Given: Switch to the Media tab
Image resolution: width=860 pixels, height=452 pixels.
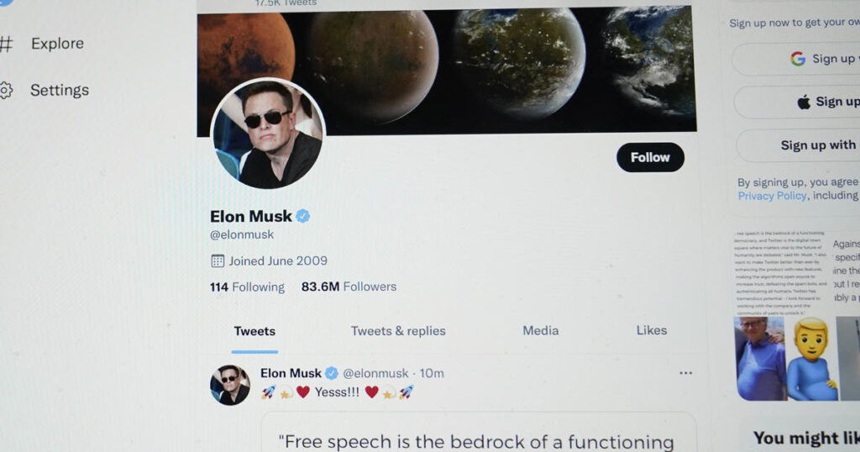Looking at the screenshot, I should [540, 330].
